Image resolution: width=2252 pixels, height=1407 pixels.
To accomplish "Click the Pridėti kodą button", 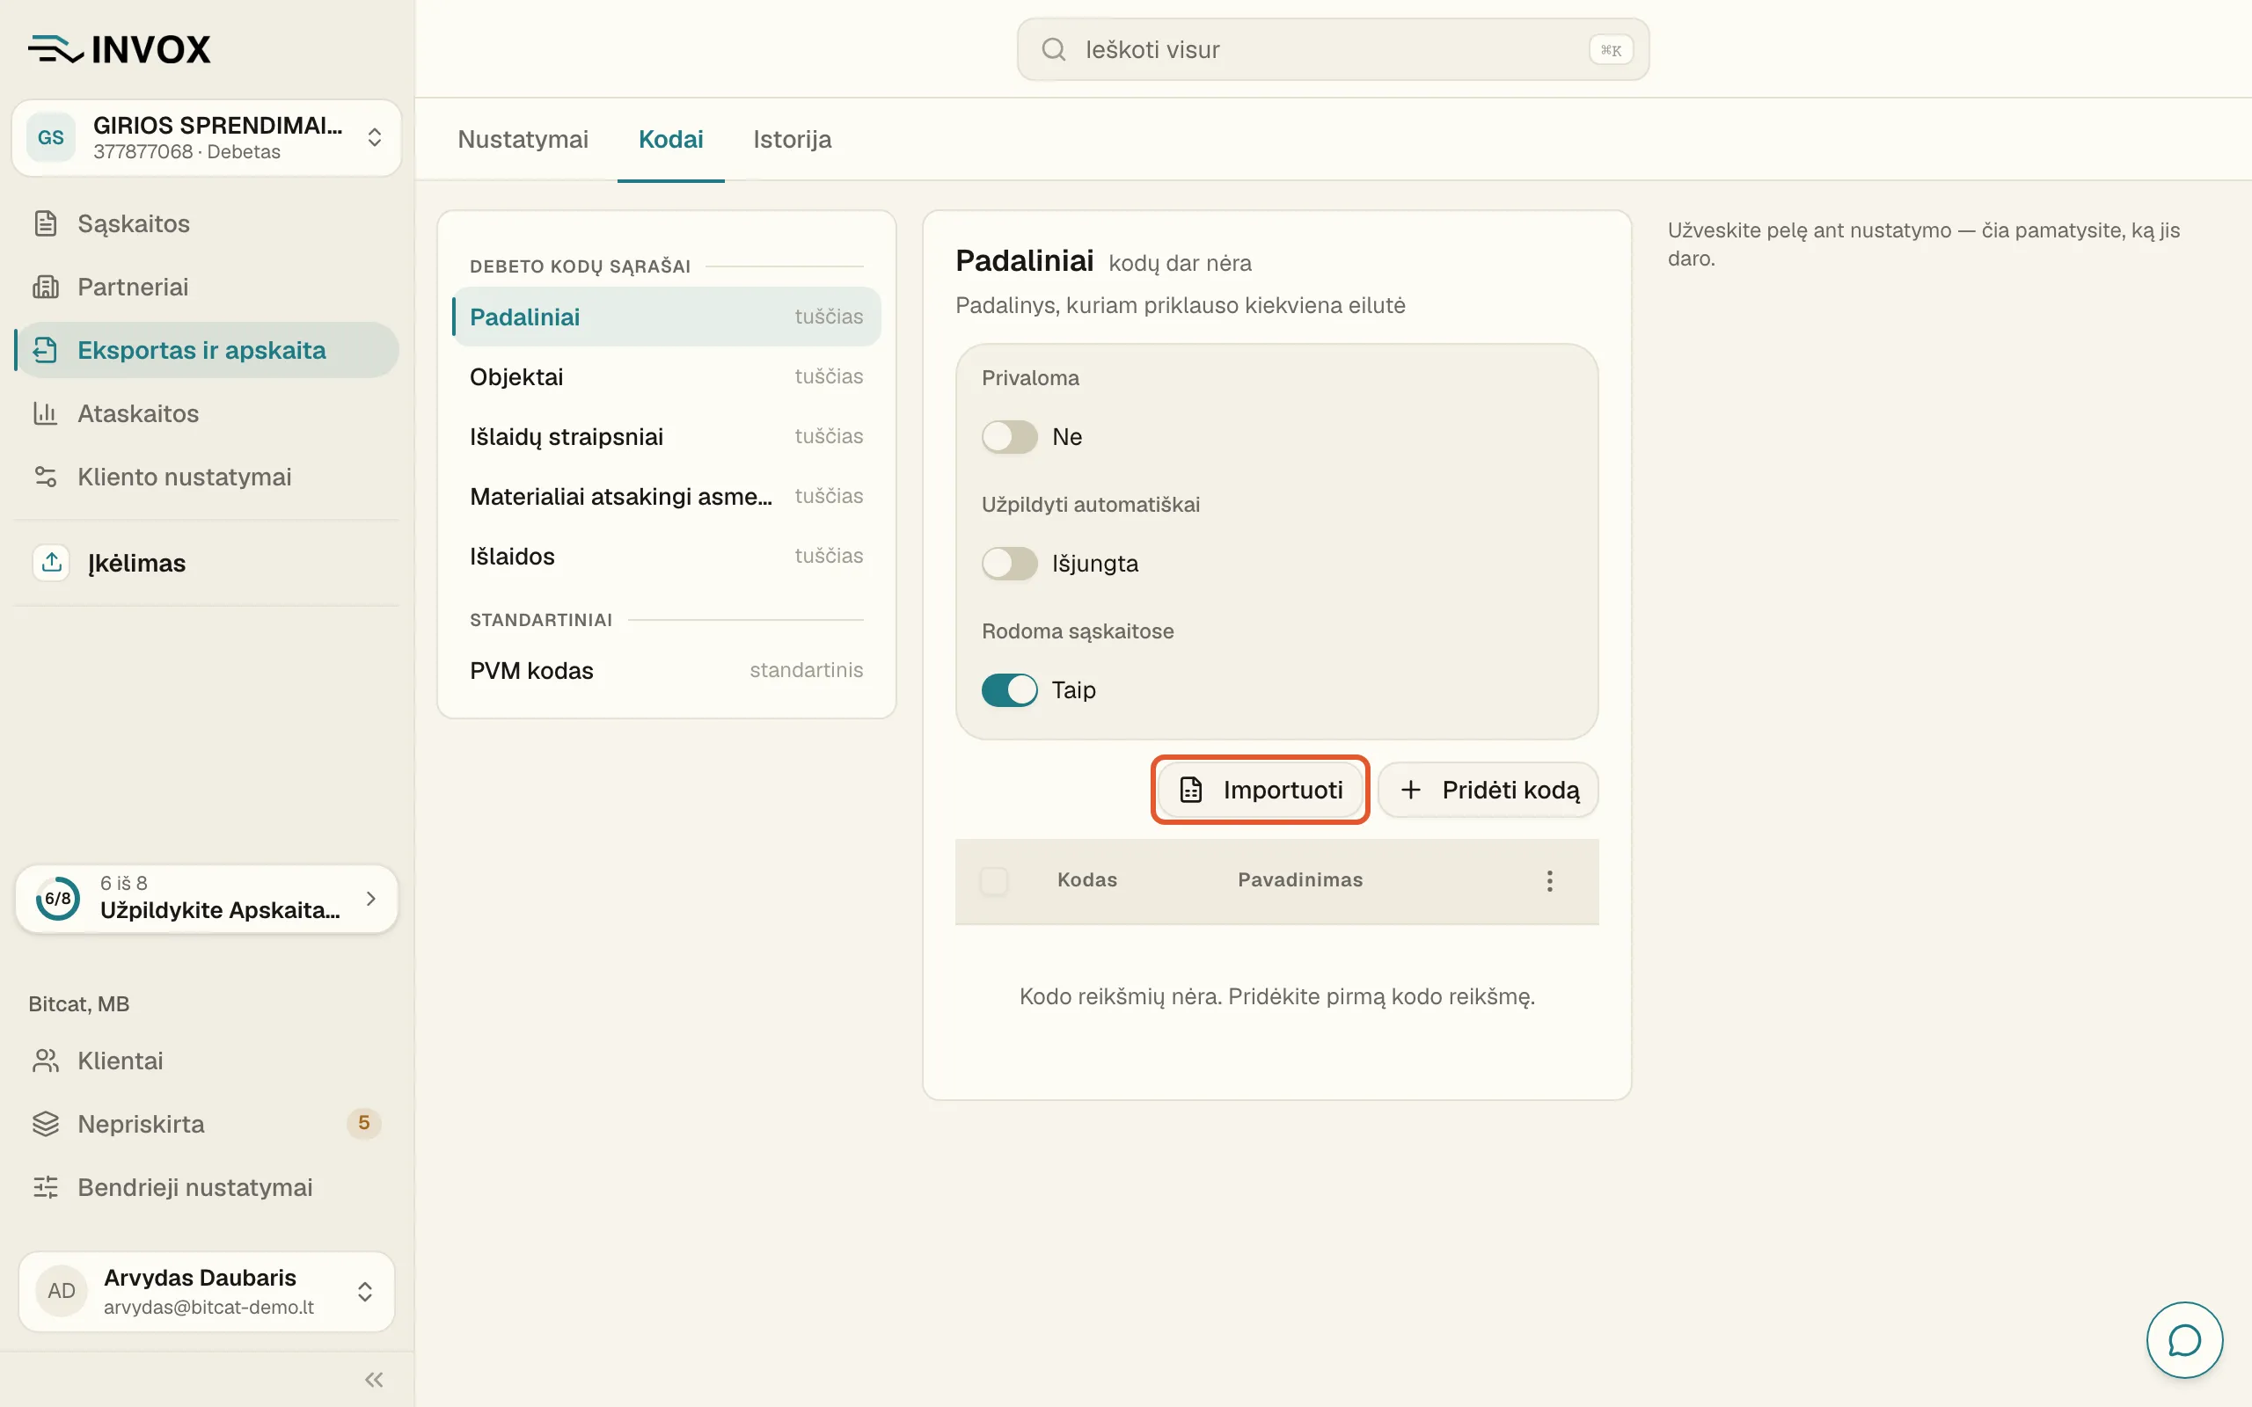I will tap(1488, 790).
